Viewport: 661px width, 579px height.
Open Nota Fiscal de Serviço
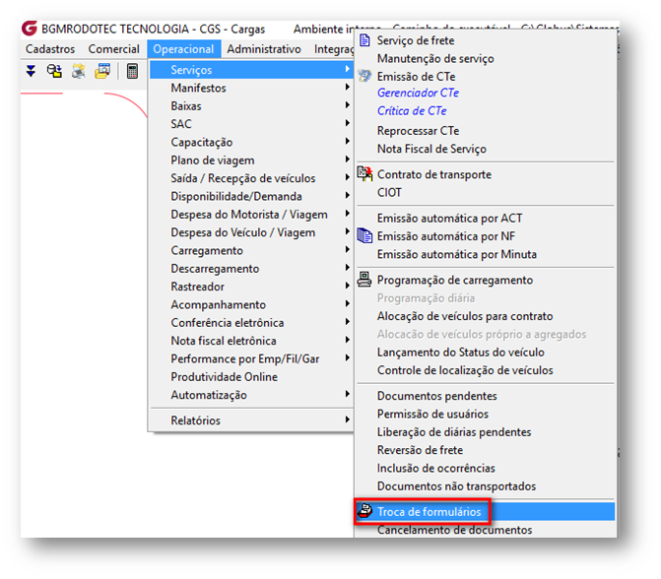(431, 149)
